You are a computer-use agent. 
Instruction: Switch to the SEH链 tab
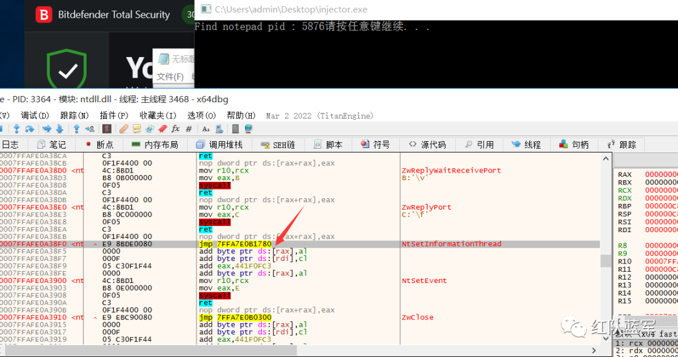point(277,145)
